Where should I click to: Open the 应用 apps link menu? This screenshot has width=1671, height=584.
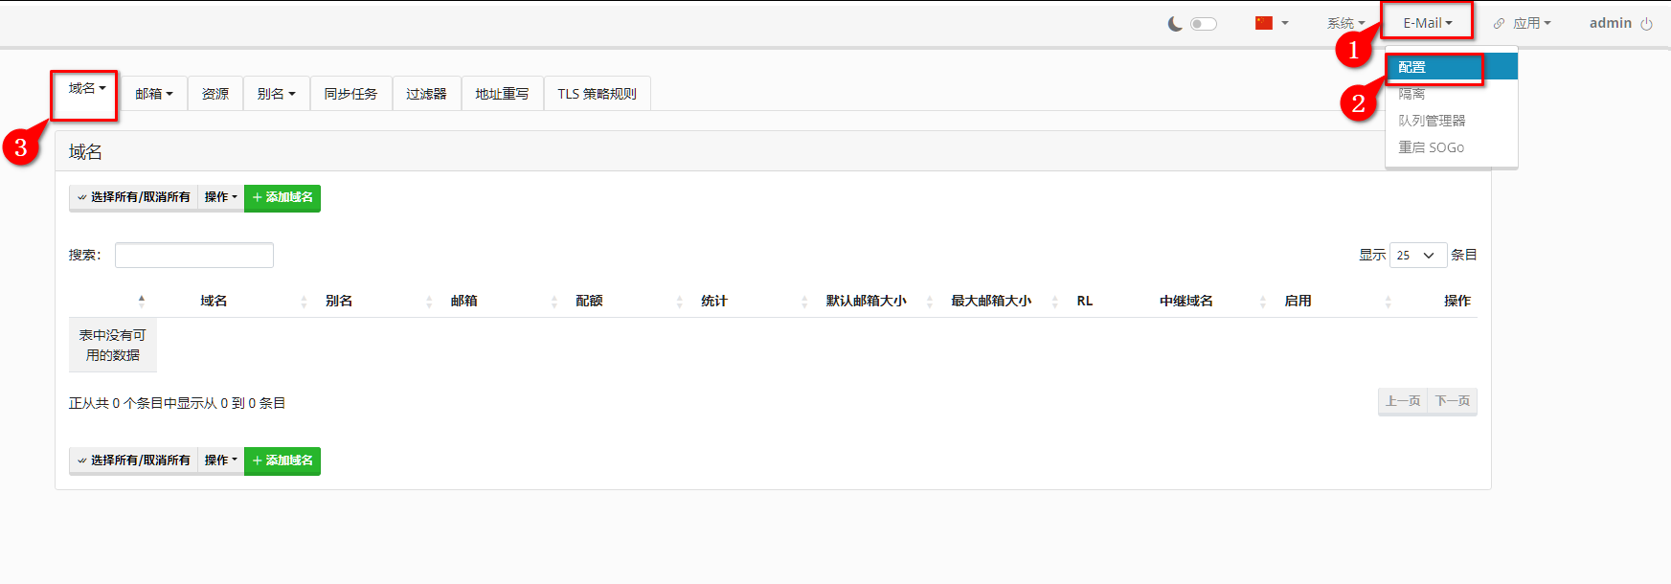[x=1523, y=23]
